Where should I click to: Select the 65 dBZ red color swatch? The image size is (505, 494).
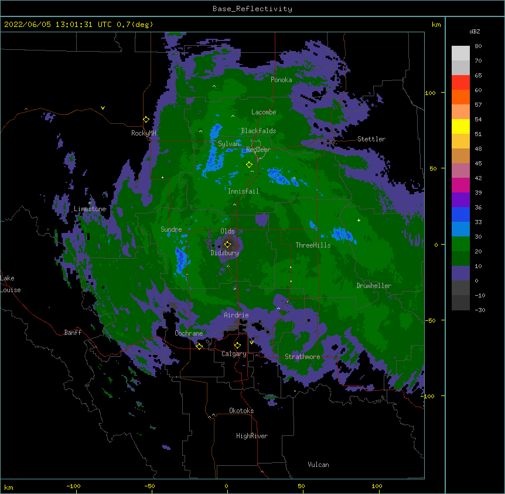460,82
